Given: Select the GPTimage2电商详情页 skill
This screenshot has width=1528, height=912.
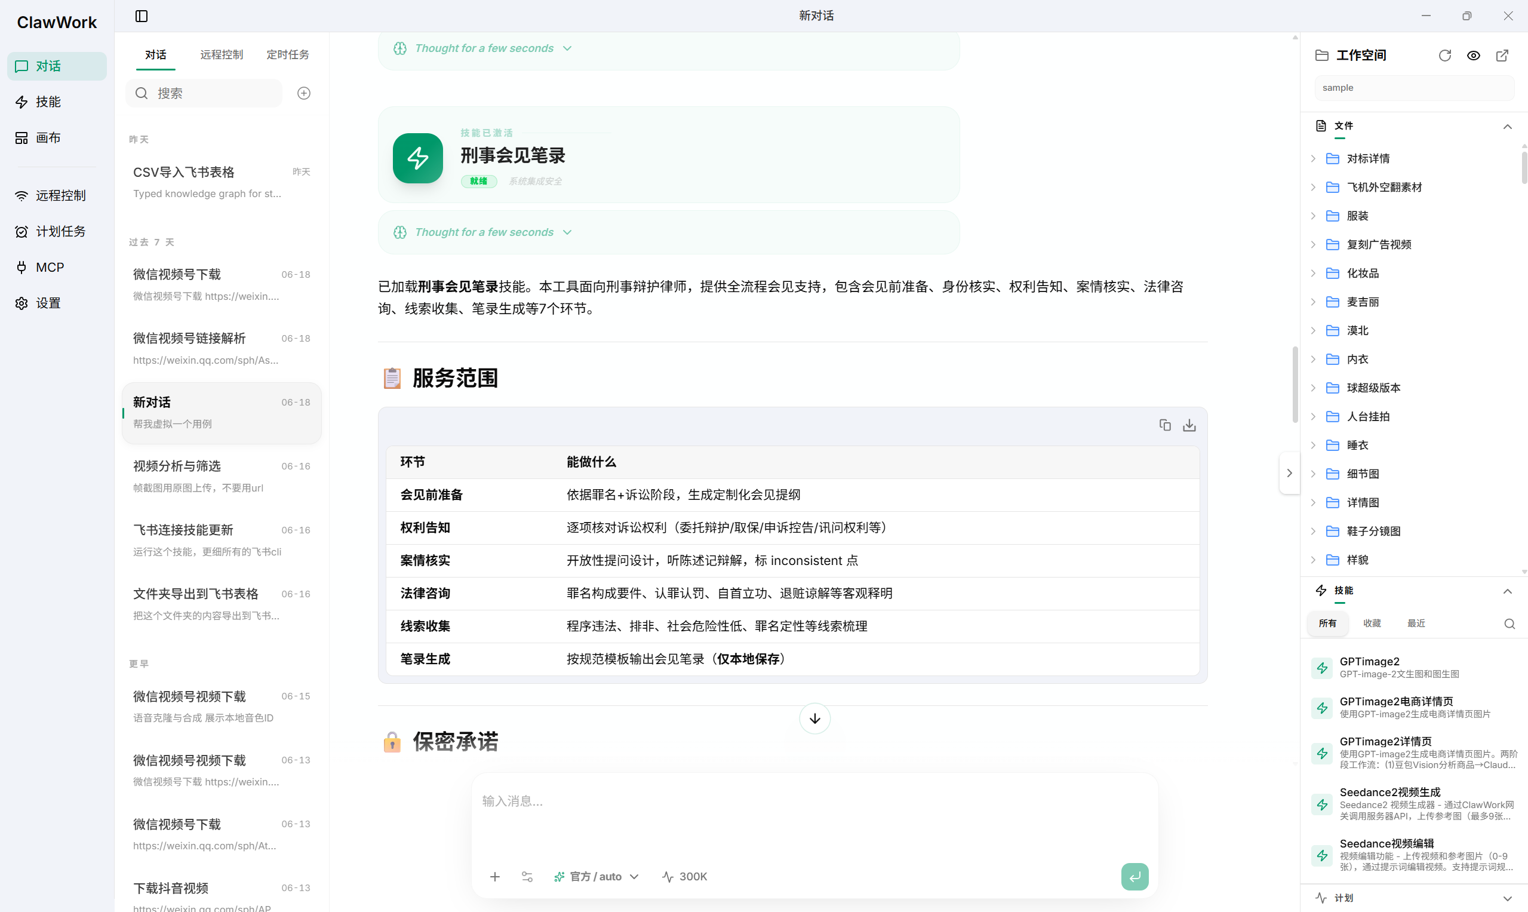Looking at the screenshot, I should point(1415,707).
